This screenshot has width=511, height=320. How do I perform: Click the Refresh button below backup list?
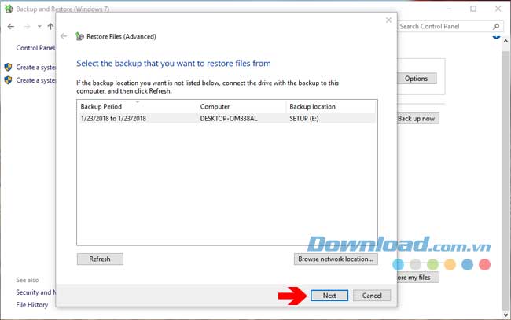pyautogui.click(x=100, y=259)
